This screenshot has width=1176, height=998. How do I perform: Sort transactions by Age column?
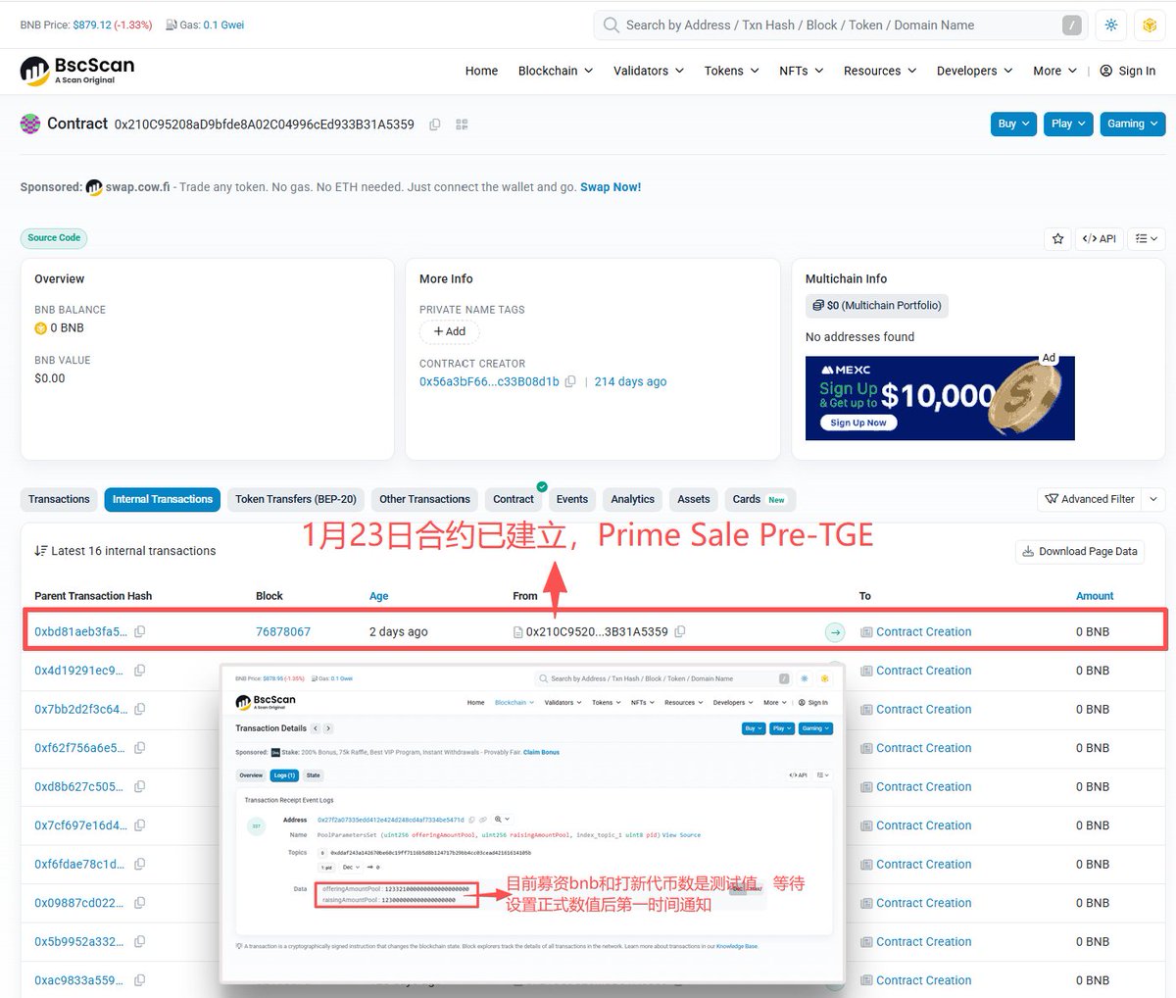click(x=378, y=595)
